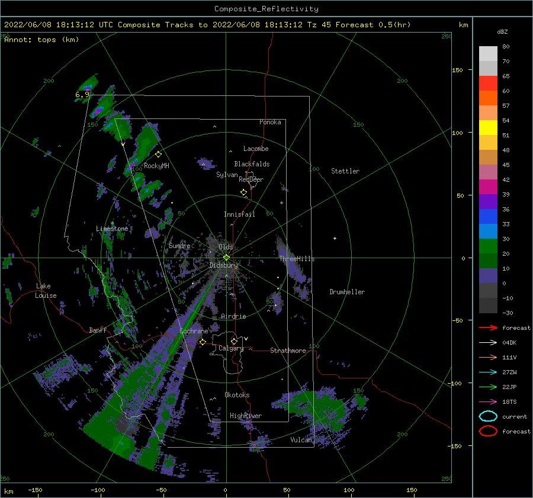The height and width of the screenshot is (498, 533).
Task: Click the Lacombe label
Action: 256,149
